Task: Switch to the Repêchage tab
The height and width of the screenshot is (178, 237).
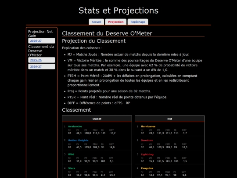Action: click(138, 22)
